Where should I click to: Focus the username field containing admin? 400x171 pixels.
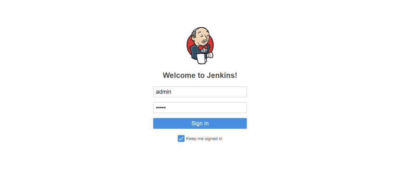[x=200, y=92]
